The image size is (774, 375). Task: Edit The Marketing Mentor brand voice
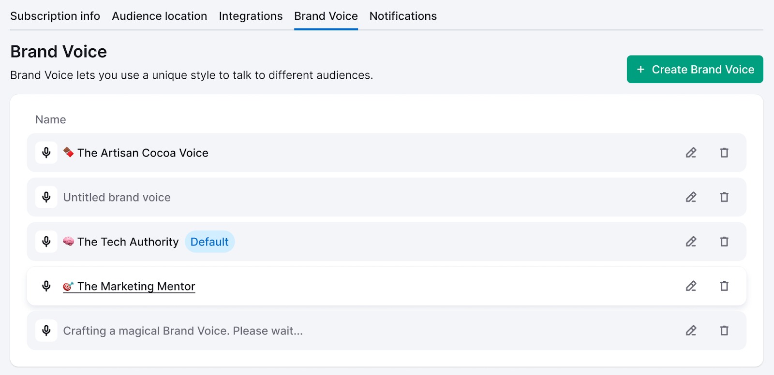tap(691, 286)
